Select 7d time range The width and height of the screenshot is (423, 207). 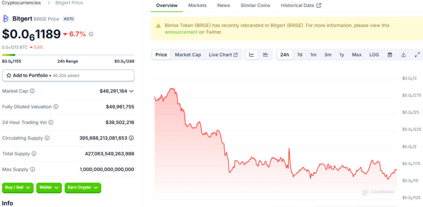pos(299,55)
